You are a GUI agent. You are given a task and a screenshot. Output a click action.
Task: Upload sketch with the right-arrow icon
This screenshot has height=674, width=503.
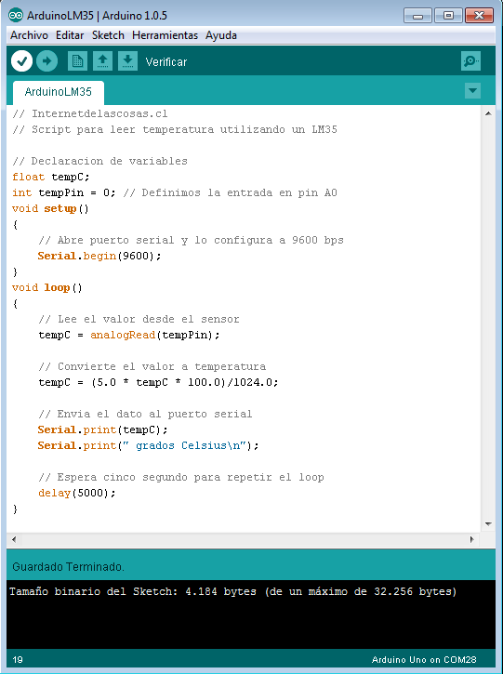click(x=46, y=61)
